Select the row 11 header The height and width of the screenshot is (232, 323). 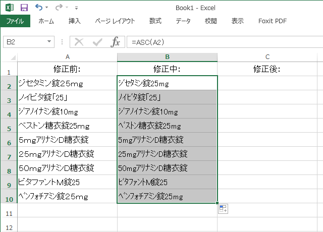8,214
